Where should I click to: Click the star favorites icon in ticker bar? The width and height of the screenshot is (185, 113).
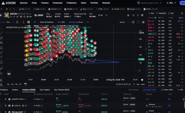[7, 9]
